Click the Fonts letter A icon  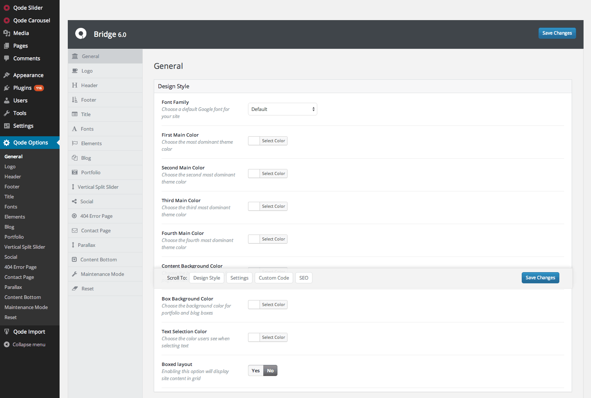tap(74, 129)
